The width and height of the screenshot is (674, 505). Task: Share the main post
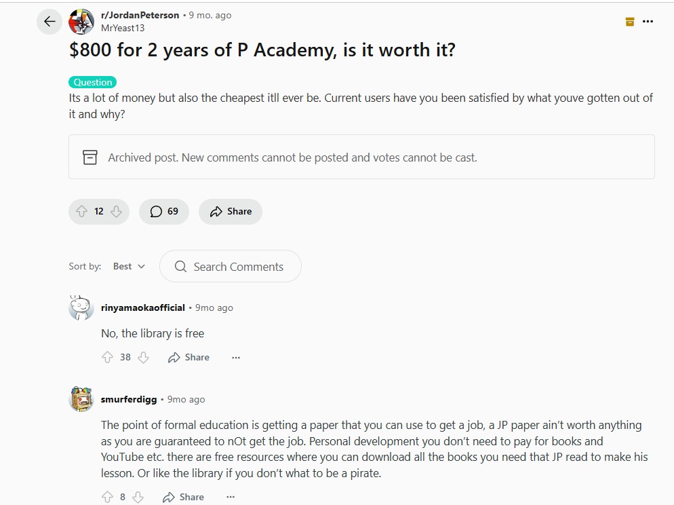(231, 211)
